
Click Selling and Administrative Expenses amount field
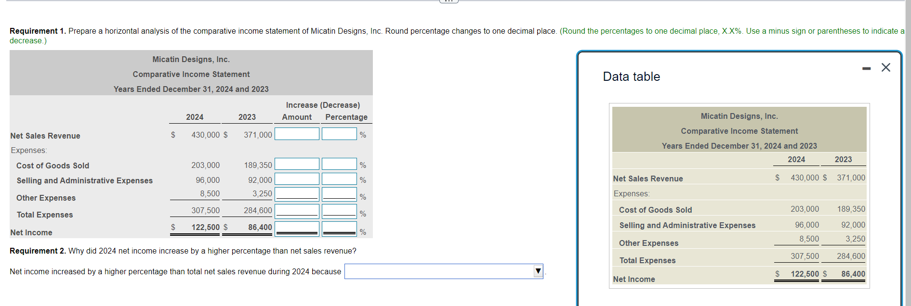pos(297,179)
